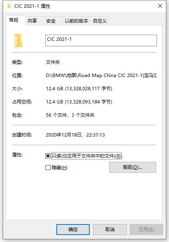169x242 pixels.
Task: Click into the folder name field CIC 2021-1
Action: (101, 40)
